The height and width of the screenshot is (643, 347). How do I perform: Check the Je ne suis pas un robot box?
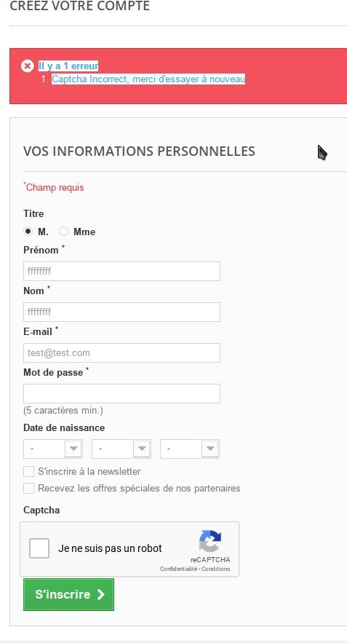(x=39, y=548)
